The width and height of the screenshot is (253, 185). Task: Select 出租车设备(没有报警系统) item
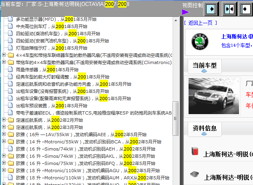click(x=62, y=91)
